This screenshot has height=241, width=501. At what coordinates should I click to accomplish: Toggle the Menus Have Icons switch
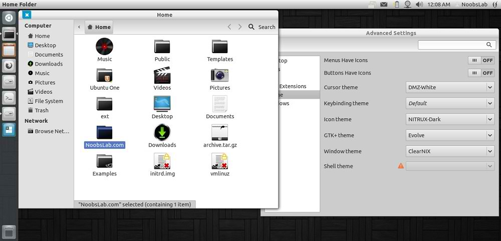point(481,61)
